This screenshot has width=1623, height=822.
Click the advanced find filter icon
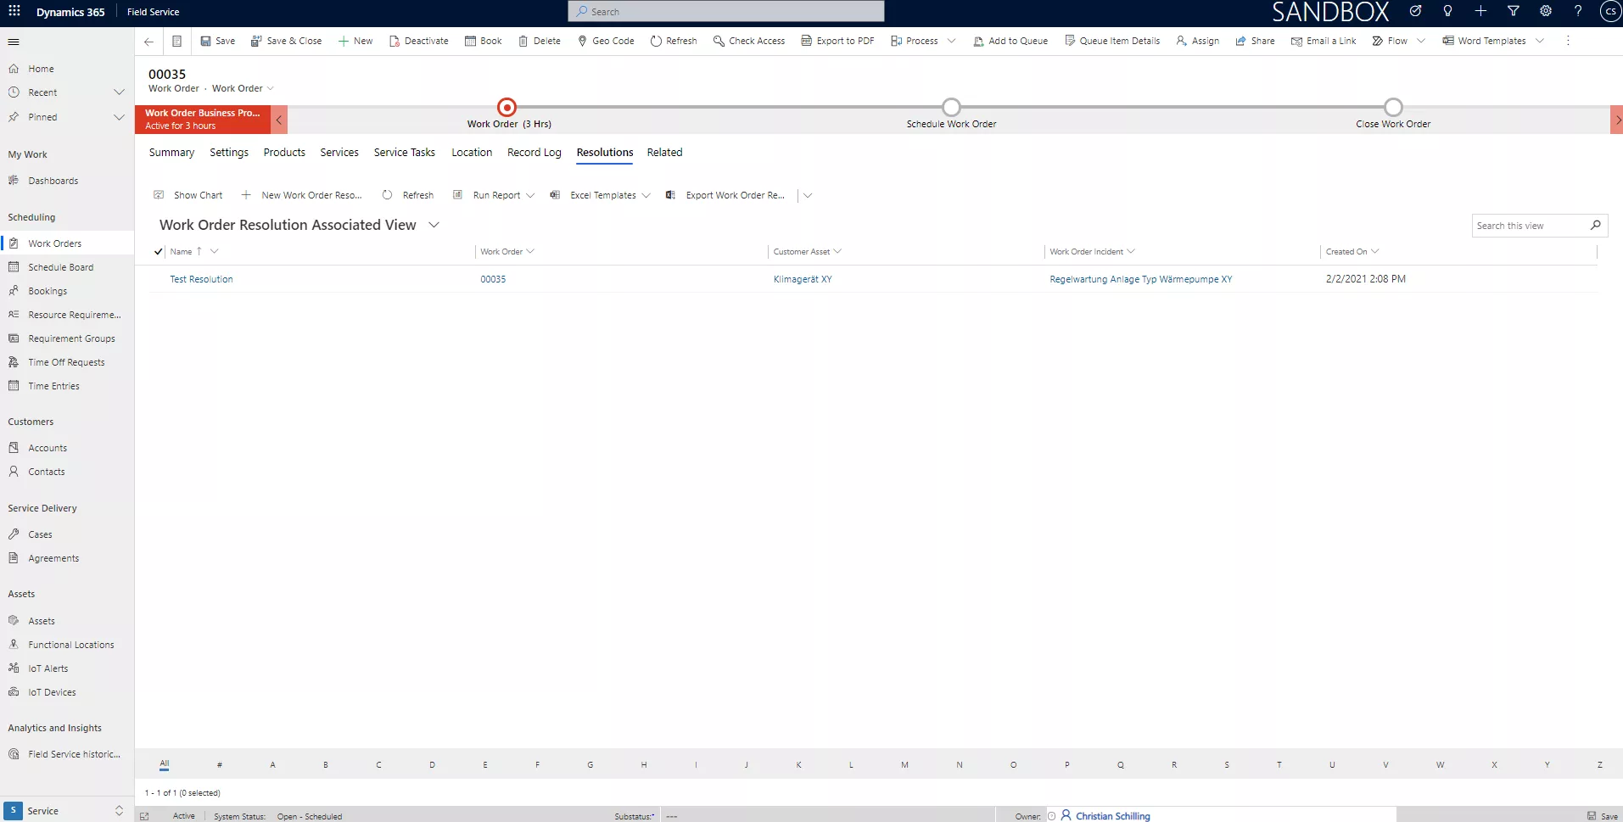pos(1513,12)
